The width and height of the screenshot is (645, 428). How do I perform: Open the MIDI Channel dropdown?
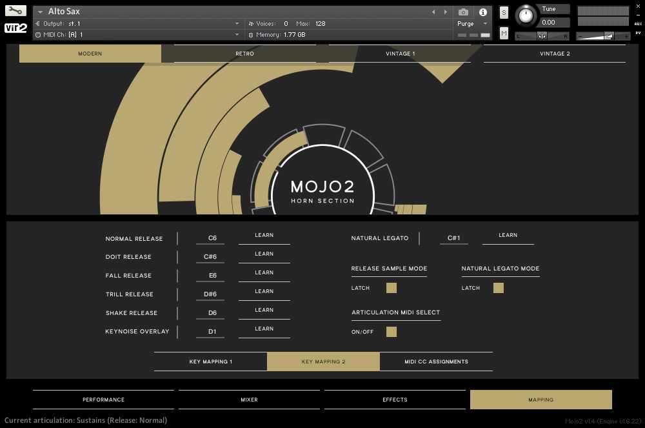129,34
